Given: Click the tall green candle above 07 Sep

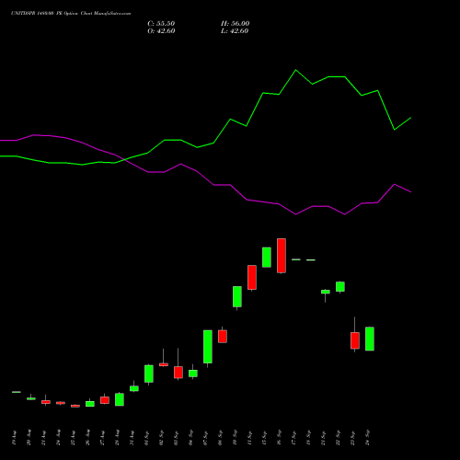Looking at the screenshot, I should [x=208, y=347].
